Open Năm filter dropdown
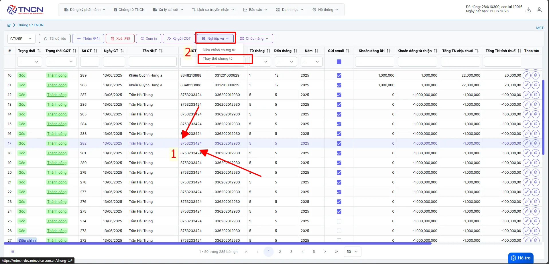The width and height of the screenshot is (549, 264). 312,62
